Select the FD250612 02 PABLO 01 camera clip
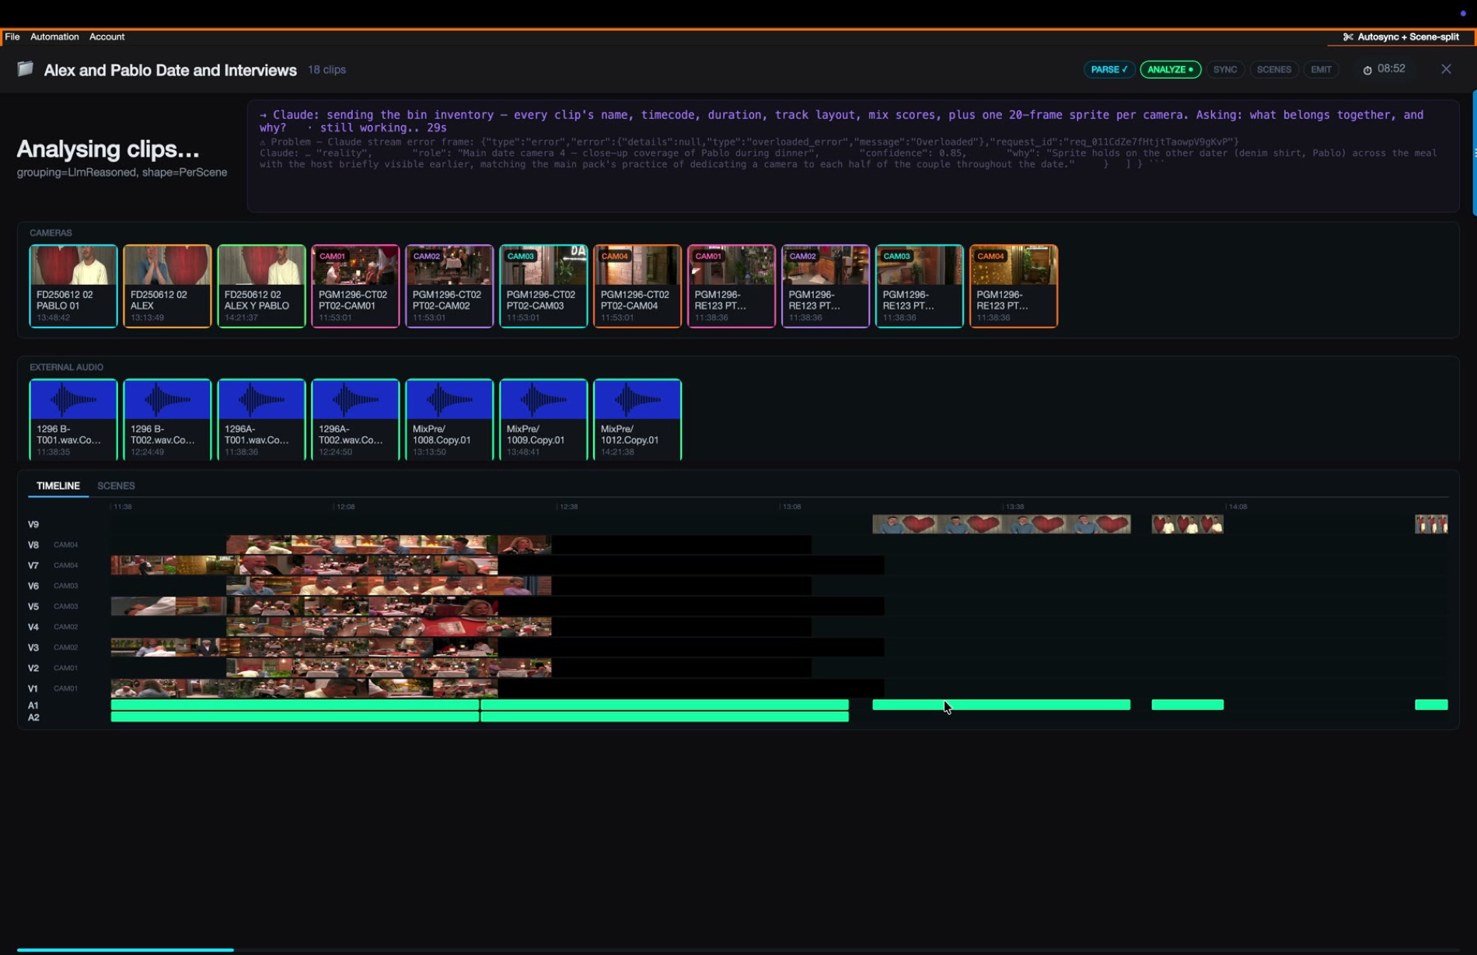1477x955 pixels. 73,286
